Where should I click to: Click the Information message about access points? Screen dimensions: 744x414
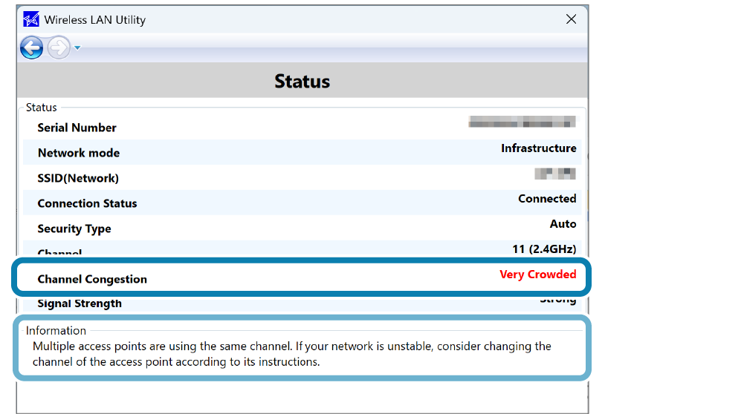[x=291, y=354]
